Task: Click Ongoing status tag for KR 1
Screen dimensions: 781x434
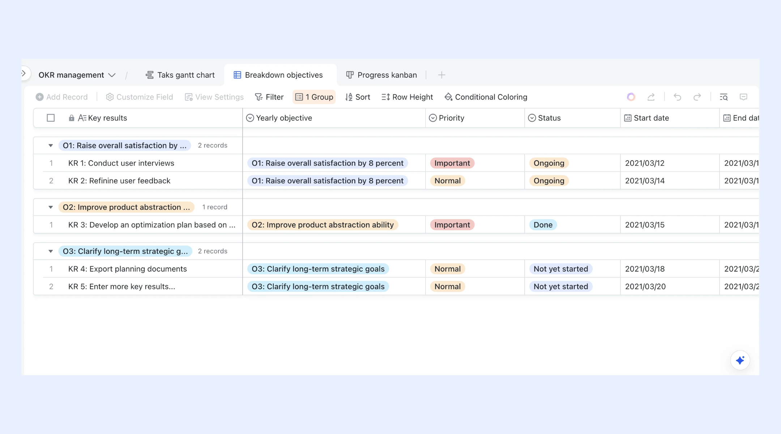Action: point(549,163)
